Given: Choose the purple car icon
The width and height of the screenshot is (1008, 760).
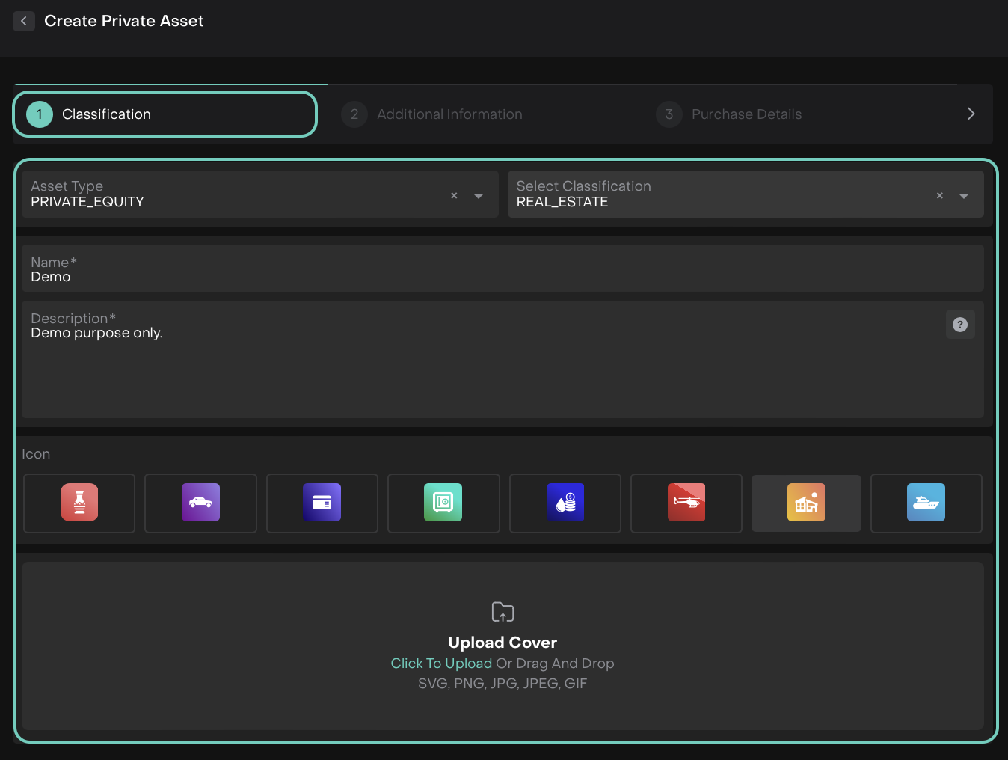Looking at the screenshot, I should (x=200, y=503).
